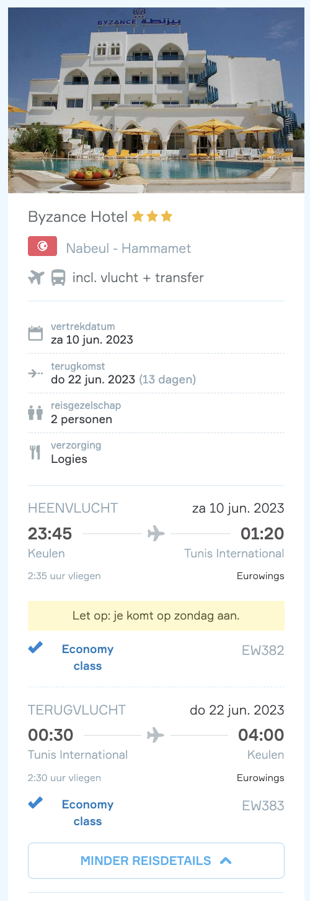The image size is (310, 901).
Task: Open the Byzance Hotel pool photo
Action: click(x=156, y=100)
